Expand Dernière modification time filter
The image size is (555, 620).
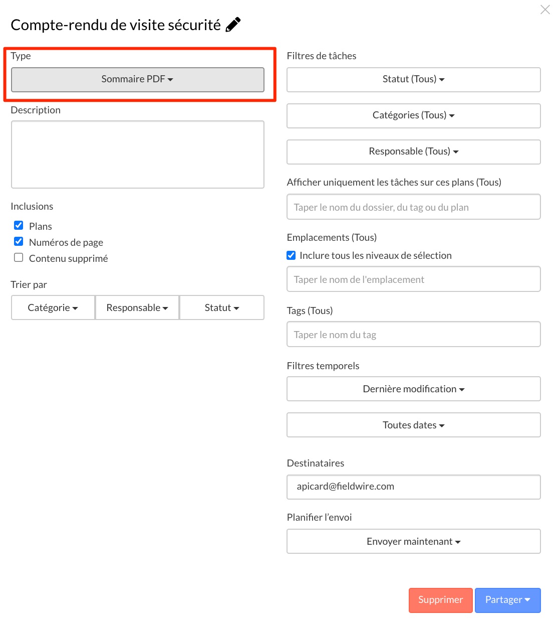coord(413,389)
